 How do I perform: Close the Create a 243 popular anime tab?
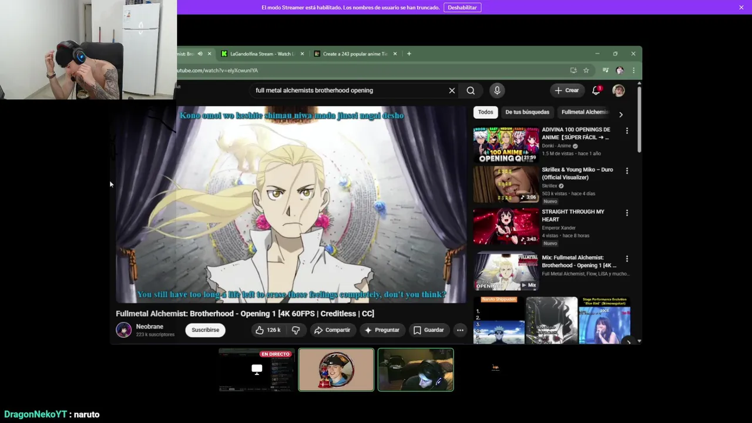coord(395,53)
